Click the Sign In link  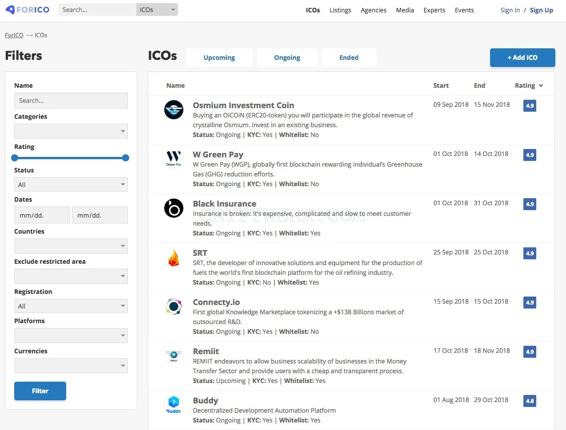pyautogui.click(x=510, y=10)
